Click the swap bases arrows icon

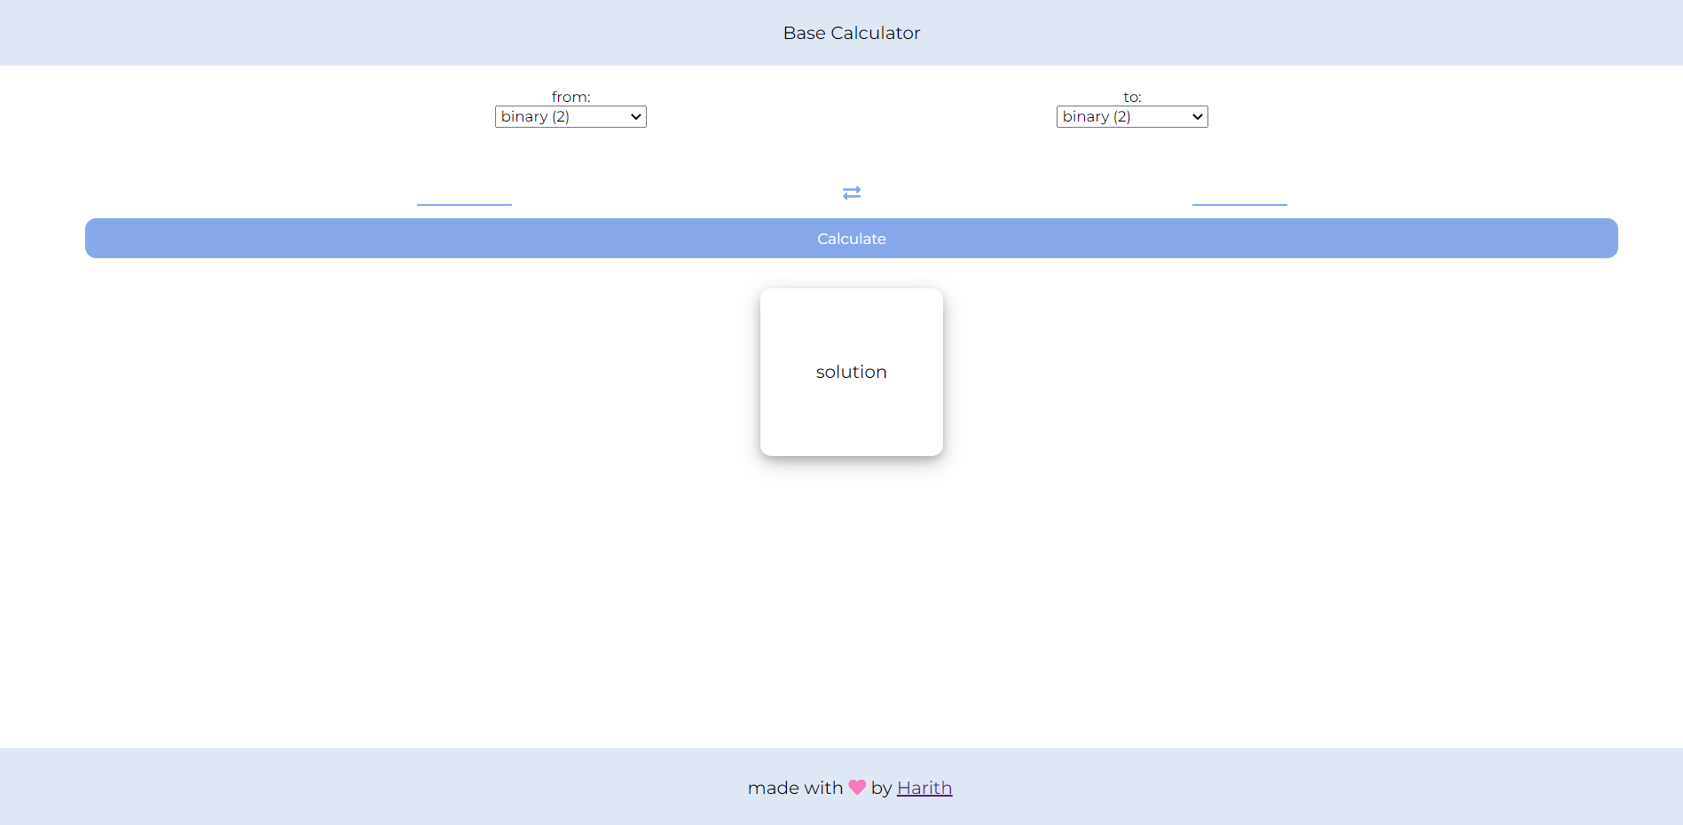[852, 192]
